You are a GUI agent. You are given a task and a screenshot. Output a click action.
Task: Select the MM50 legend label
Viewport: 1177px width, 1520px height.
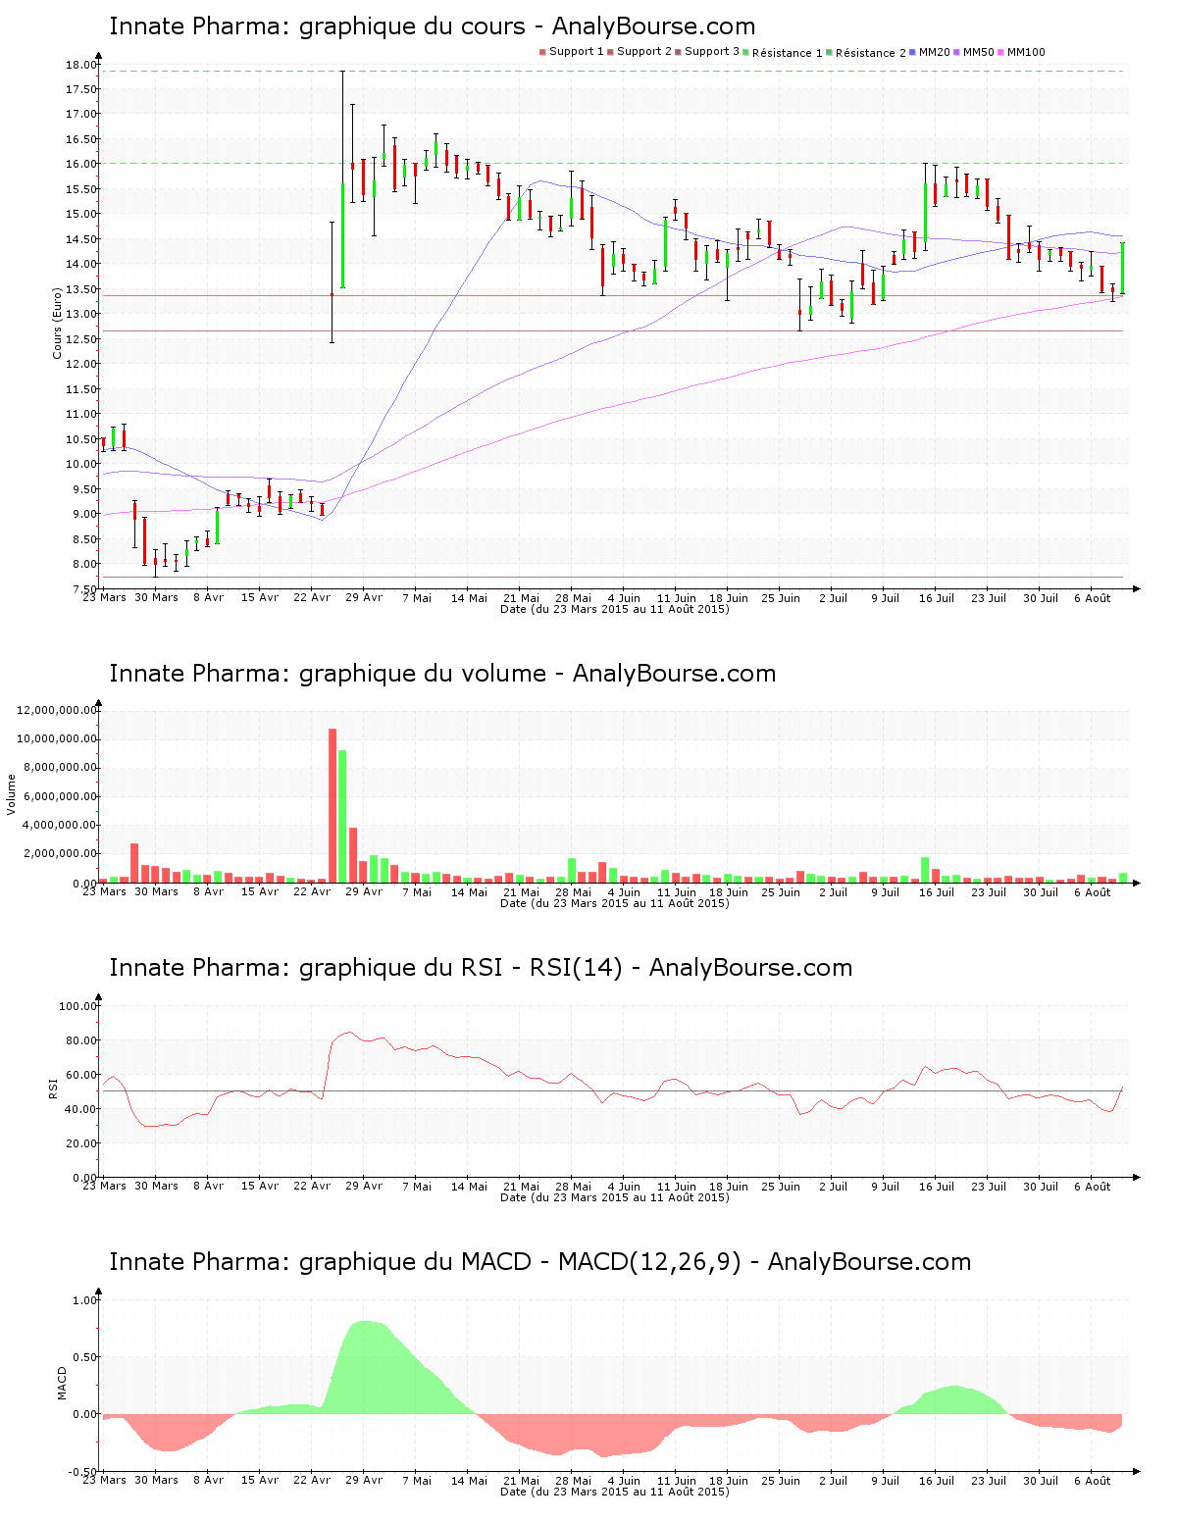pyautogui.click(x=979, y=52)
